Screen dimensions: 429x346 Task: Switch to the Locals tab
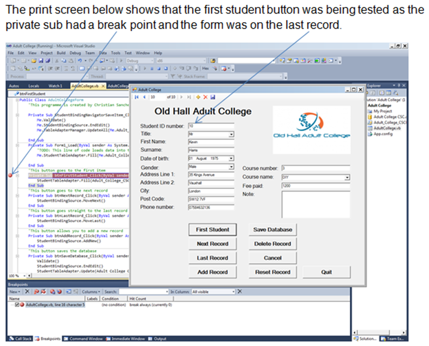[33, 86]
